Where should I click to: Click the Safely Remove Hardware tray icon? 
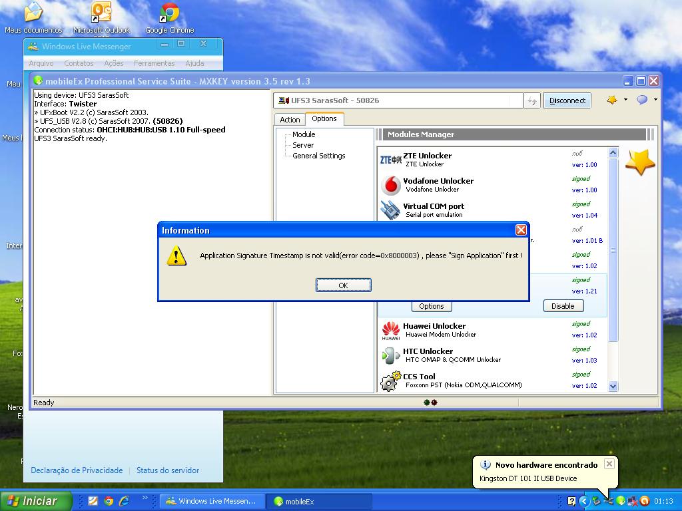(596, 501)
